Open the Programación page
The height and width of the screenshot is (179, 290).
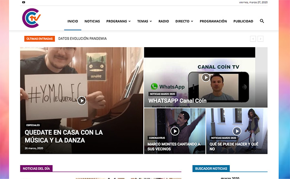[213, 21]
